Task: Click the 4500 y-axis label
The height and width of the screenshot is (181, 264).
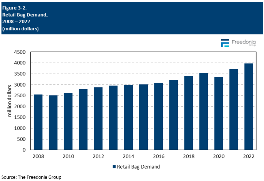Action: pos(20,52)
